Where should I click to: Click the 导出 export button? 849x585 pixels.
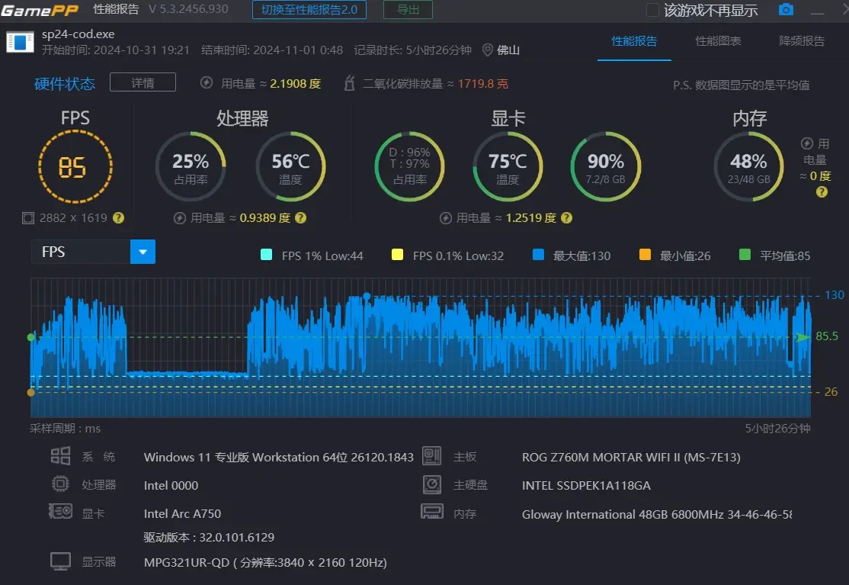408,10
